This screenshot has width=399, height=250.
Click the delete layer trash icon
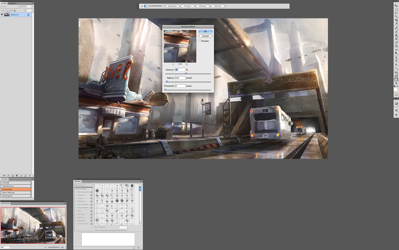30,175
